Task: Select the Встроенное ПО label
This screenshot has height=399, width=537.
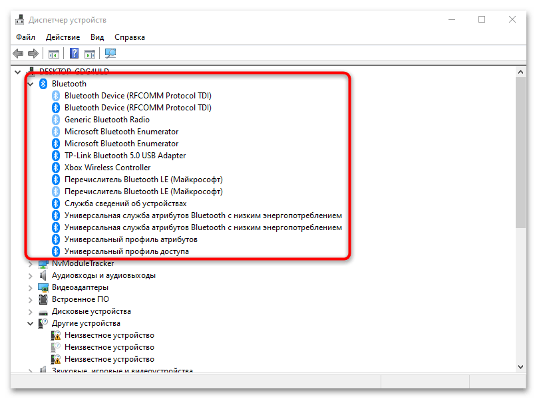Action: point(80,299)
